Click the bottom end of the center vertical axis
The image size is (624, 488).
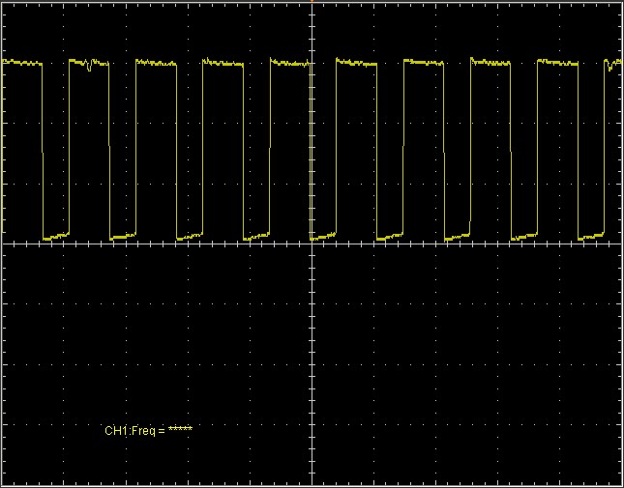point(312,482)
